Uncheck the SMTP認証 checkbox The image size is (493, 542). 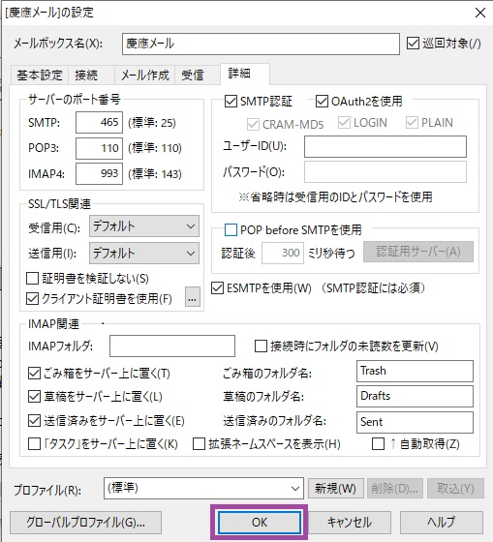tap(231, 102)
